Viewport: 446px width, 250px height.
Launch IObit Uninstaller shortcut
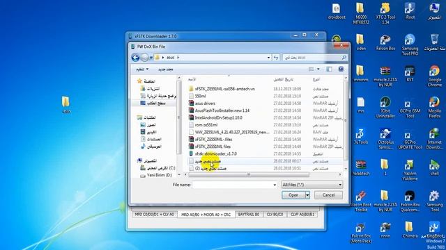(385, 107)
